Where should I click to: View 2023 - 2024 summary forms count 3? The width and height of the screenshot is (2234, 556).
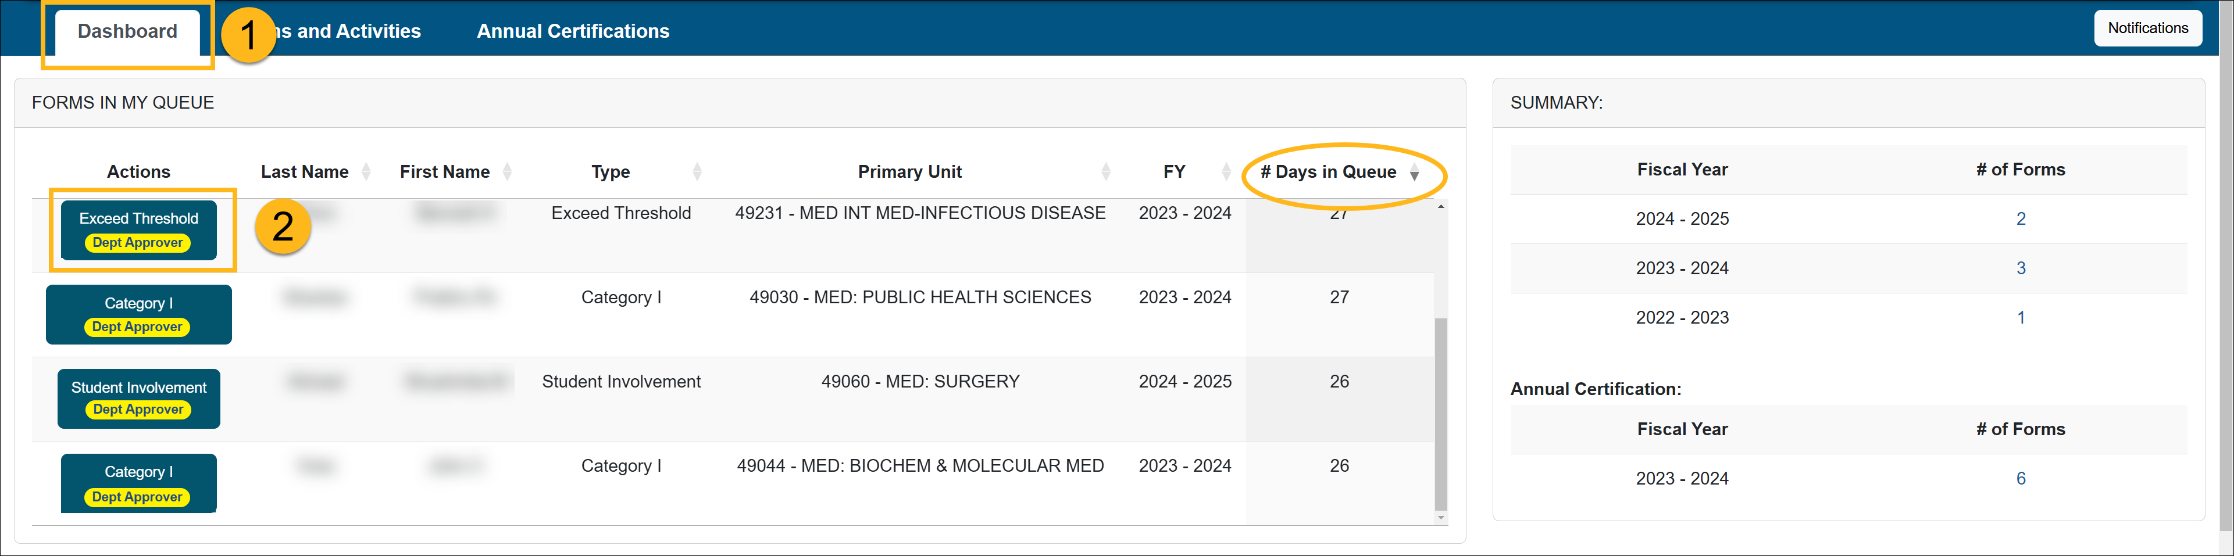coord(2021,268)
